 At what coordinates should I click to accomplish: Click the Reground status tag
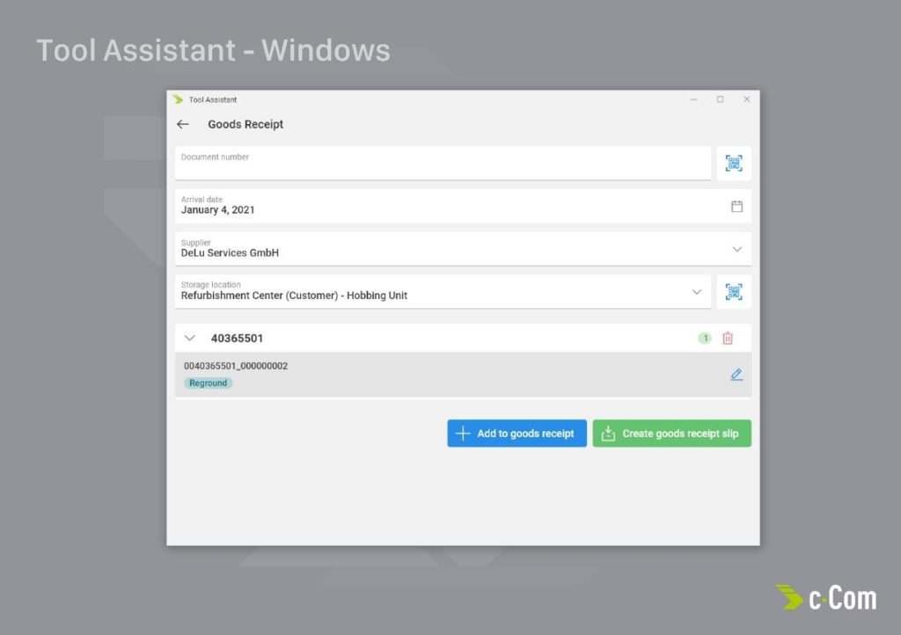pos(209,383)
